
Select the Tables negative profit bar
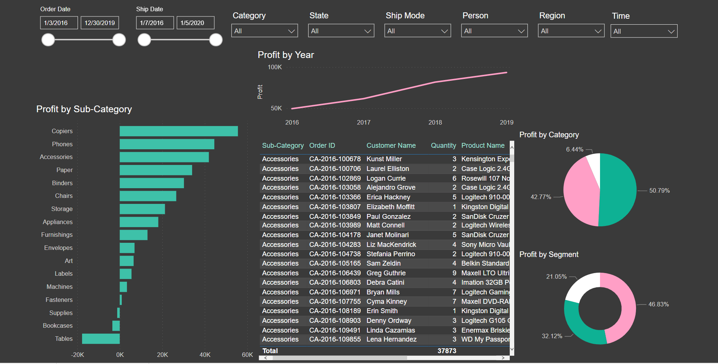point(101,339)
